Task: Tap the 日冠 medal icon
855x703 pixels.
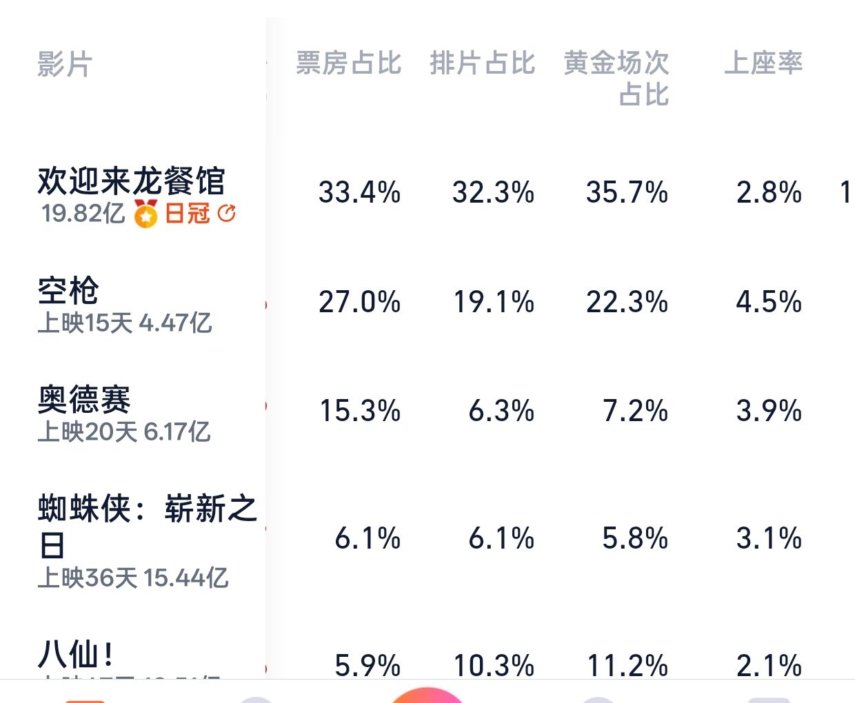Action: (x=145, y=214)
